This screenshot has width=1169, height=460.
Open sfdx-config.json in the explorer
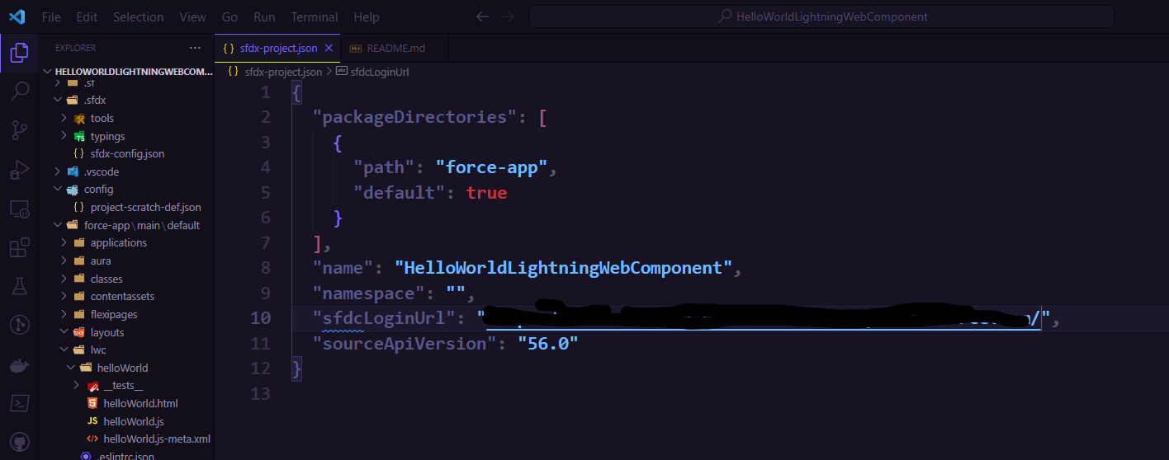127,153
